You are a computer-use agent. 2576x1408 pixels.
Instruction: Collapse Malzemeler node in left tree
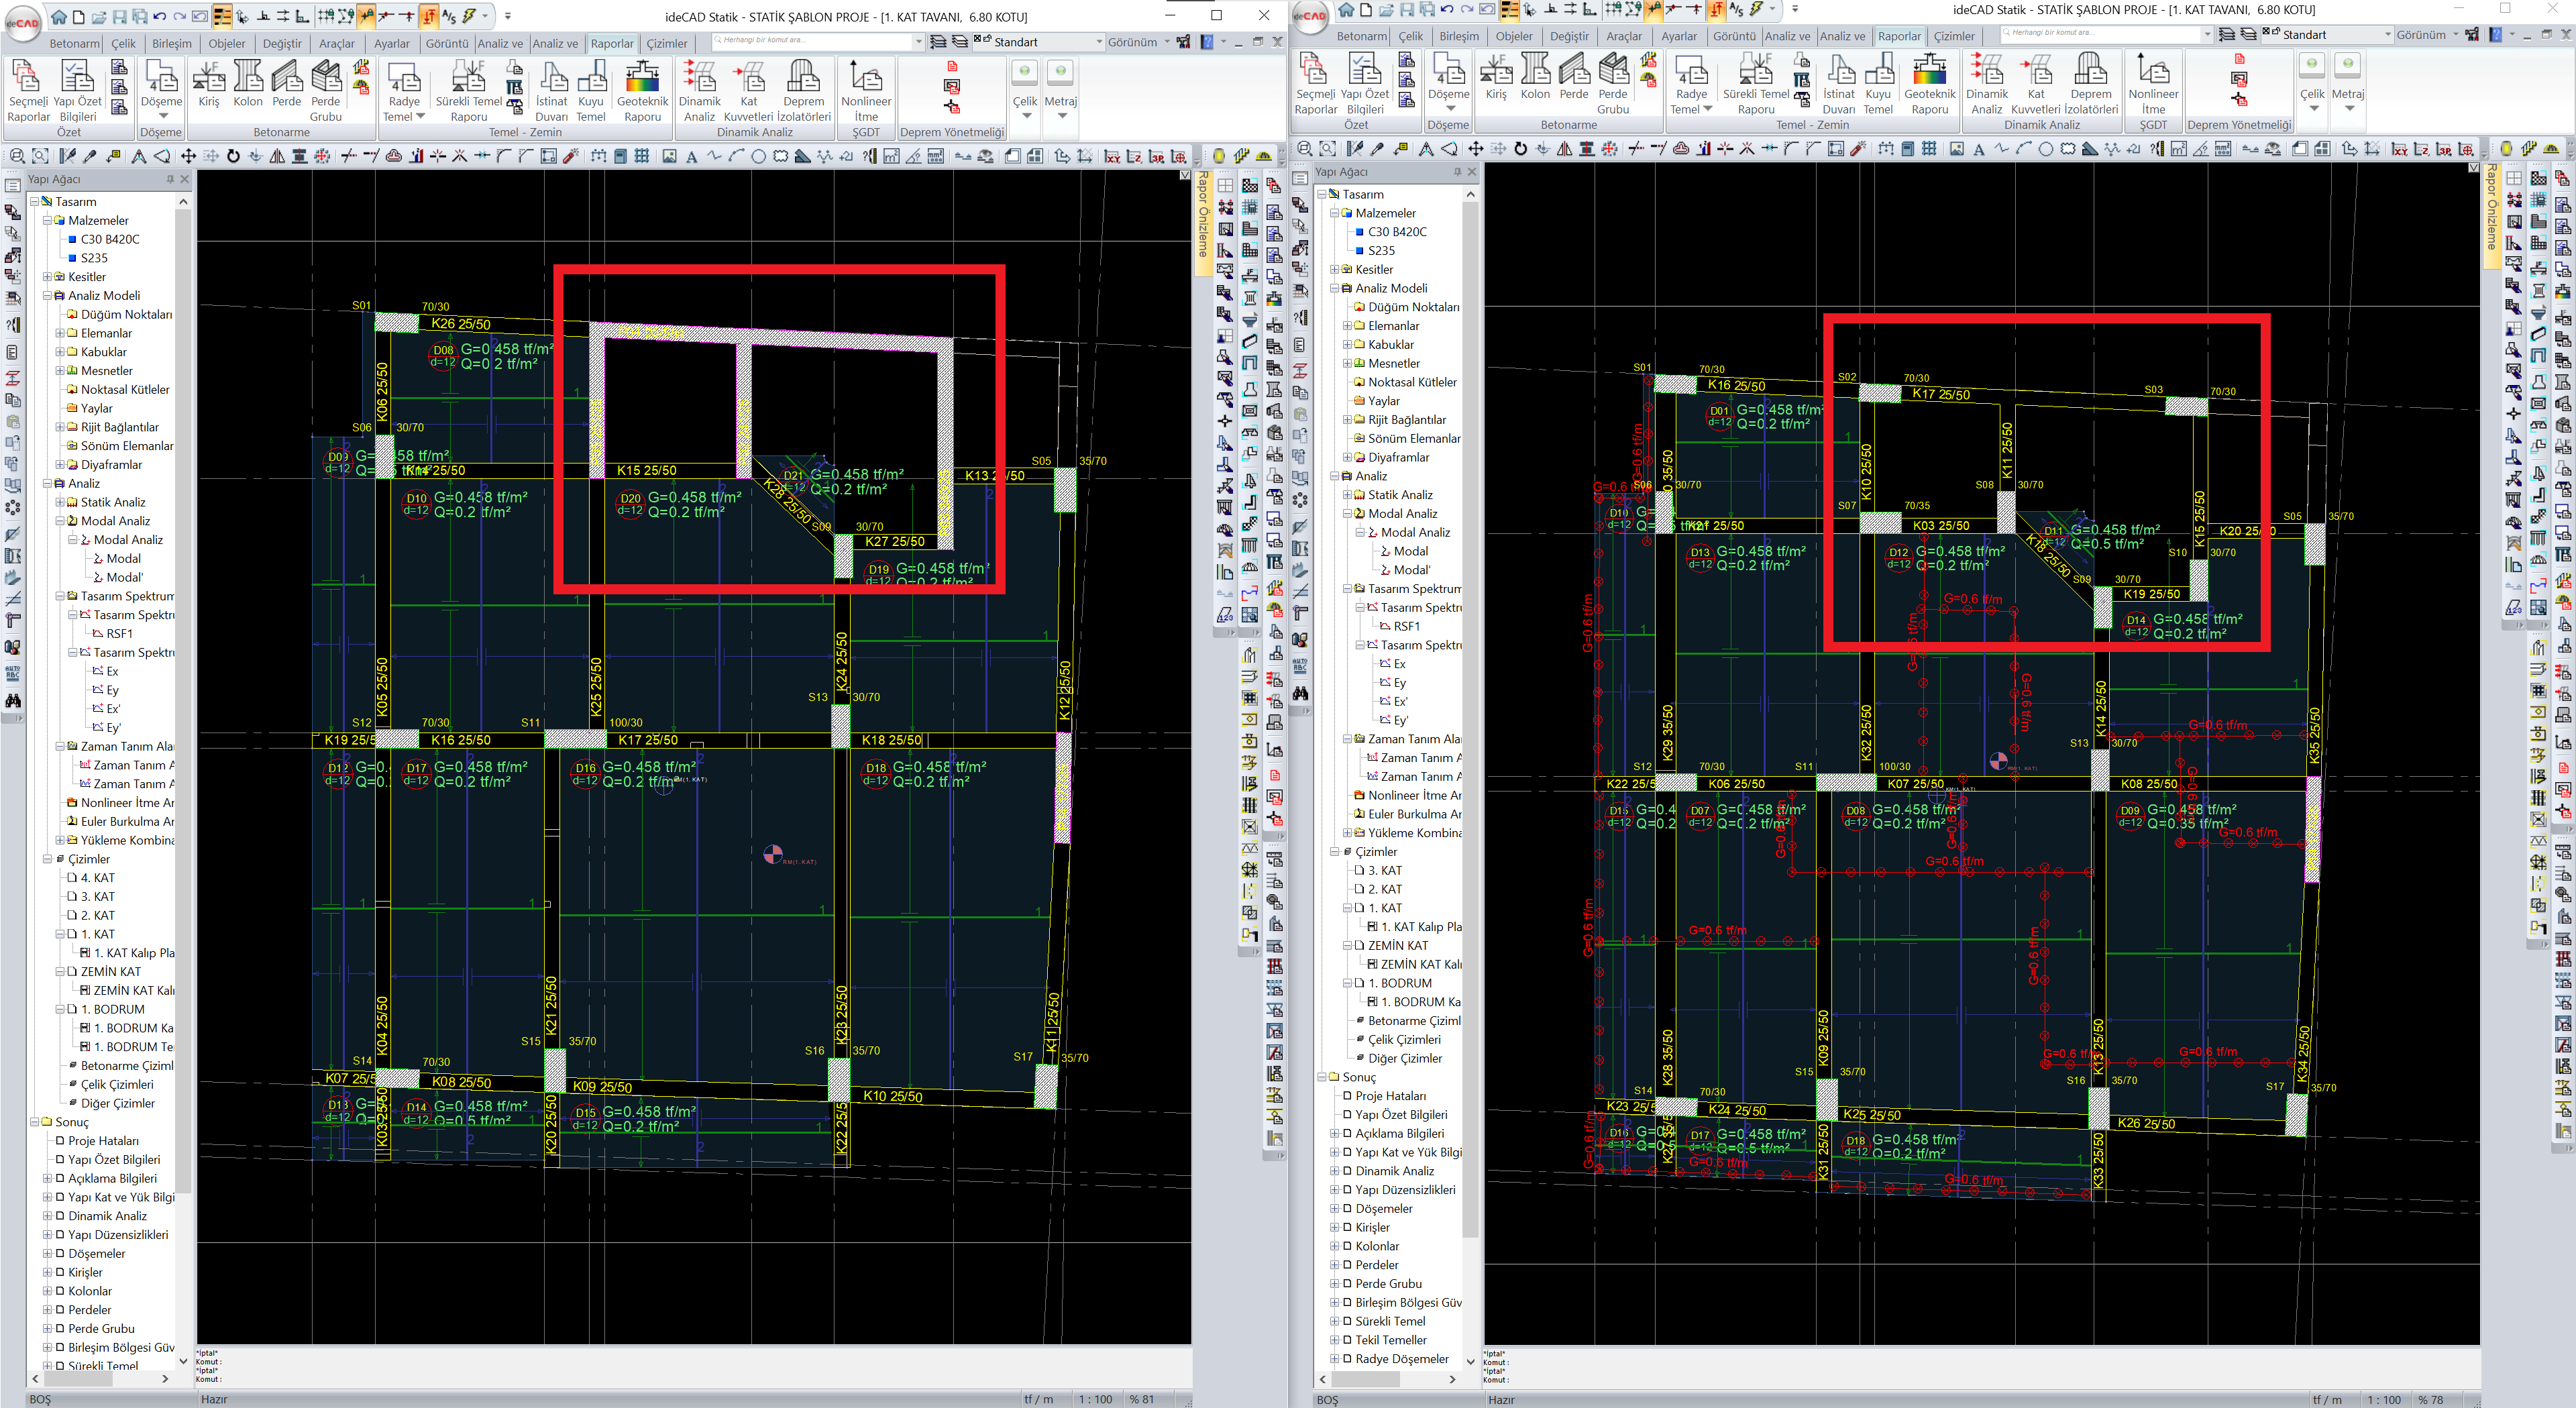pos(47,220)
